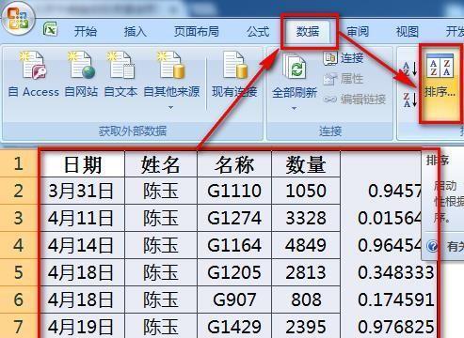Switch to the 插入 (Insert) tab
The width and height of the screenshot is (464, 338).
pos(135,31)
